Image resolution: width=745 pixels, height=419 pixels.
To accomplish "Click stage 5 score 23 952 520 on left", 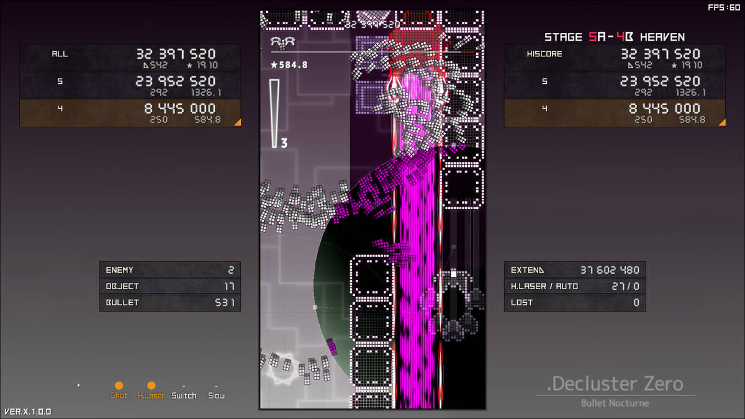I will tap(176, 81).
